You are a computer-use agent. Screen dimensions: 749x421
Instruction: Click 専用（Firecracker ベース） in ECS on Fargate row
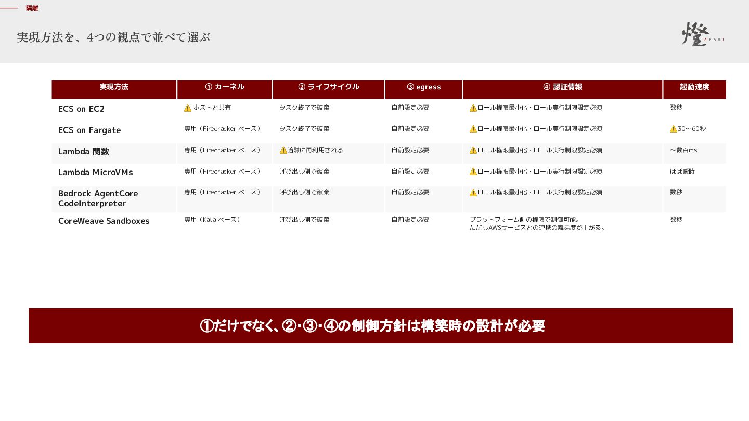tap(224, 129)
